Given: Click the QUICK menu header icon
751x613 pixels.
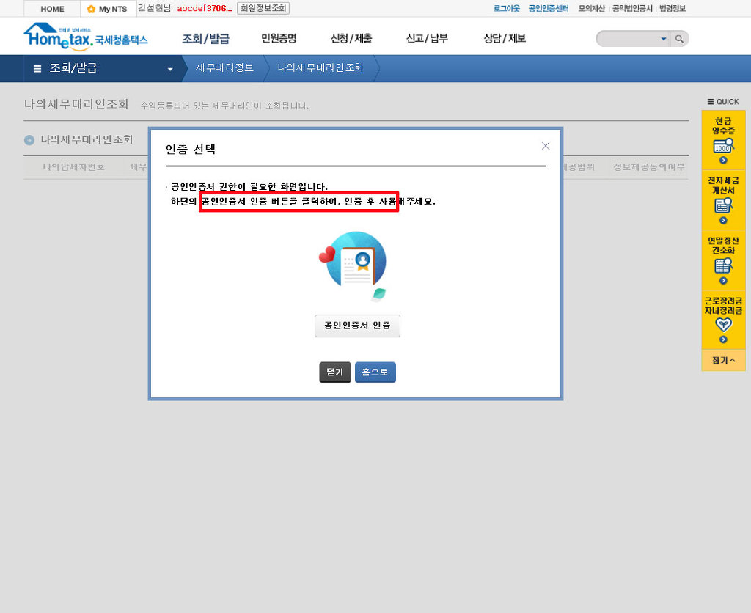Looking at the screenshot, I should pos(711,101).
